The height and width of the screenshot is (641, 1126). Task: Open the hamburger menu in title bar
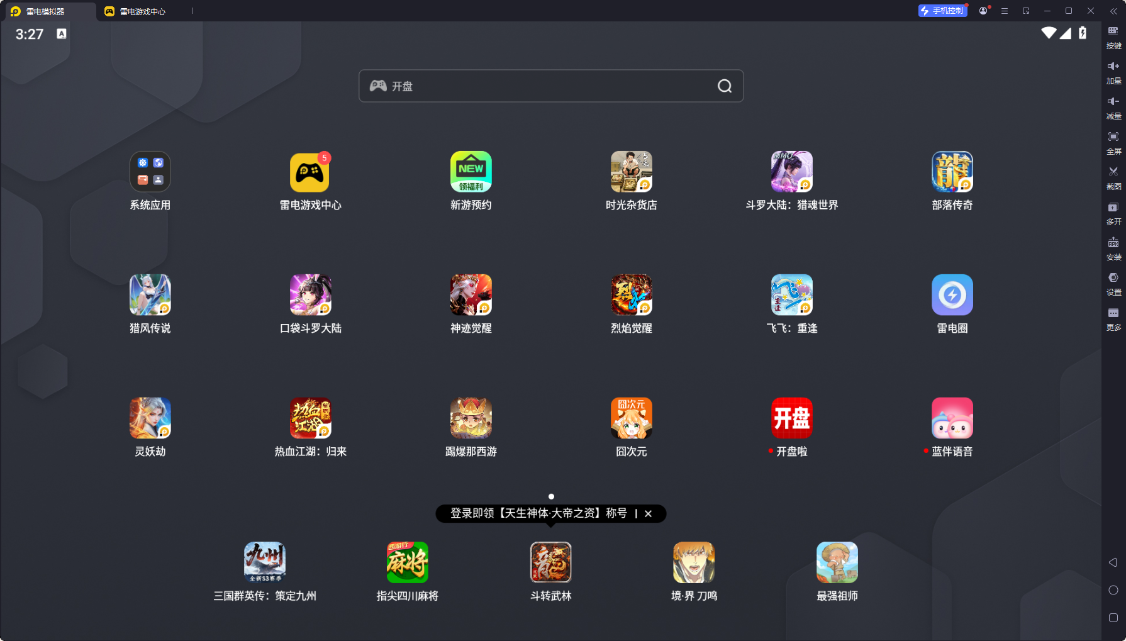pyautogui.click(x=1005, y=11)
